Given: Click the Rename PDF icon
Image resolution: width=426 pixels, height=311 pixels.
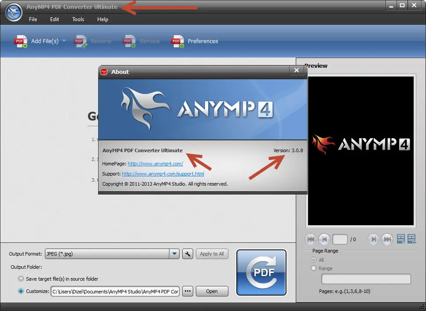Looking at the screenshot, I should [x=81, y=41].
